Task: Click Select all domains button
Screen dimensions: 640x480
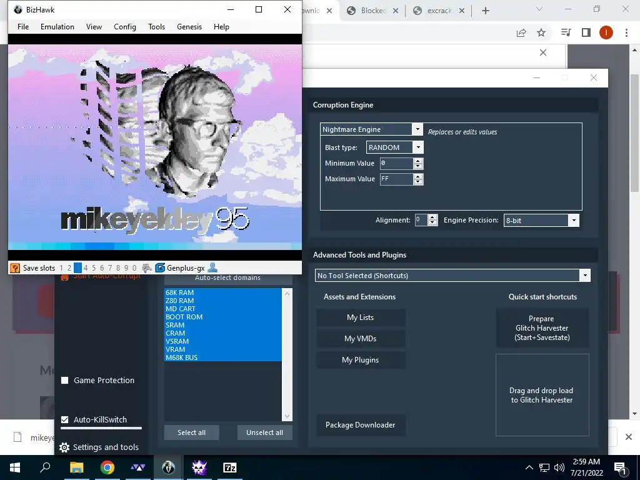Action: pos(191,432)
